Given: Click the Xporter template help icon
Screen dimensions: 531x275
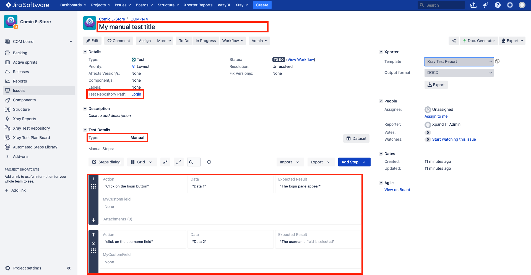Looking at the screenshot, I should pyautogui.click(x=497, y=61).
